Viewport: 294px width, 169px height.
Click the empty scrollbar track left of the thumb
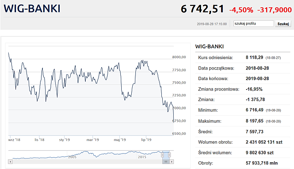pyautogui.click(x=88, y=162)
